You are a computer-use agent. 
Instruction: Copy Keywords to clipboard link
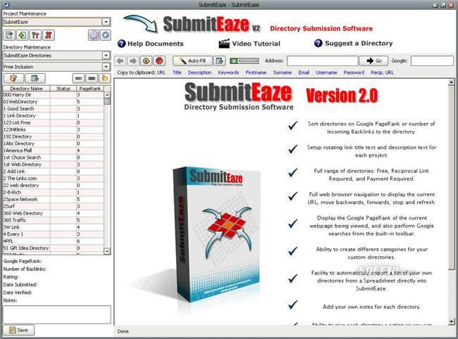click(x=228, y=72)
